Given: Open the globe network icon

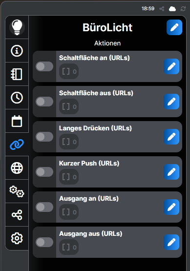Looking at the screenshot, I should pyautogui.click(x=17, y=168).
